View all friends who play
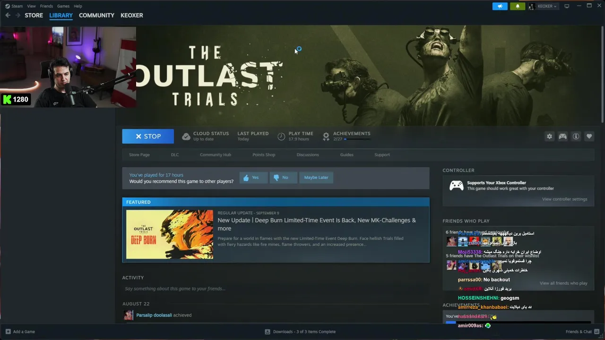The image size is (605, 340). click(x=563, y=283)
